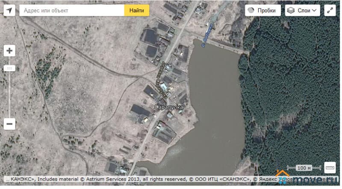Click the traffic light icon in Пробки
342x189 pixels.
pos(251,10)
